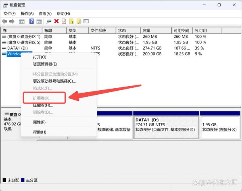Click the Disk Management title bar app icon
The image size is (242, 191).
[5, 5]
